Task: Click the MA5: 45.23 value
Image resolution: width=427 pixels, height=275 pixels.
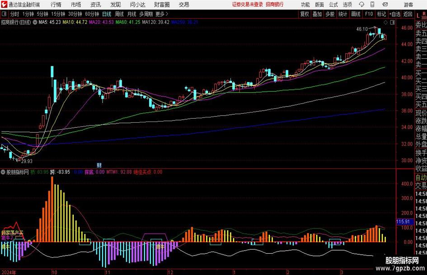Action: 50,22
